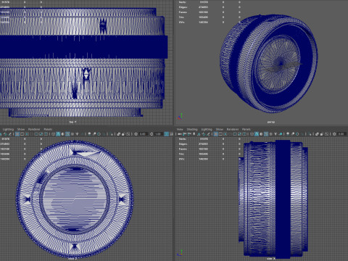Image resolution: width=348 pixels, height=261 pixels.
Task: Toggle grid display in side panel toolbar
Action: coord(215,133)
